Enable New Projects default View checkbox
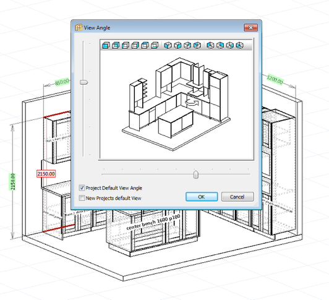 point(82,198)
